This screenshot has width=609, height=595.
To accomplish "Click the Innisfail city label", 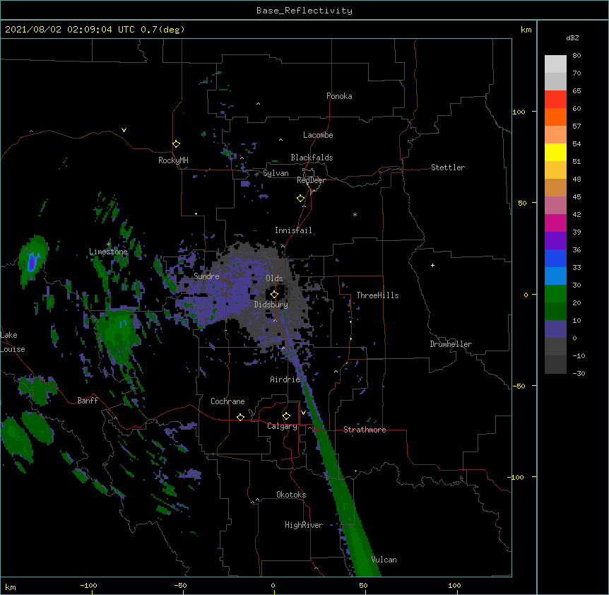I will click(x=293, y=230).
